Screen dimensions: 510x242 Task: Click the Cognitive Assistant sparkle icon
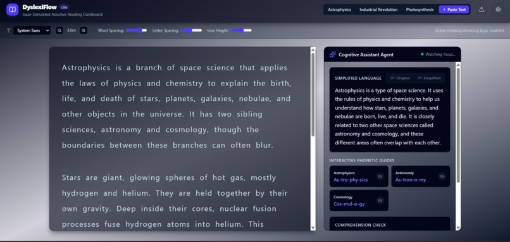coord(332,54)
